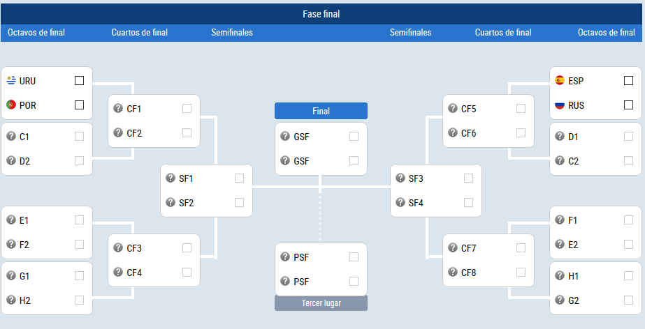
Task: Check the CF7 checkbox
Action: point(521,247)
